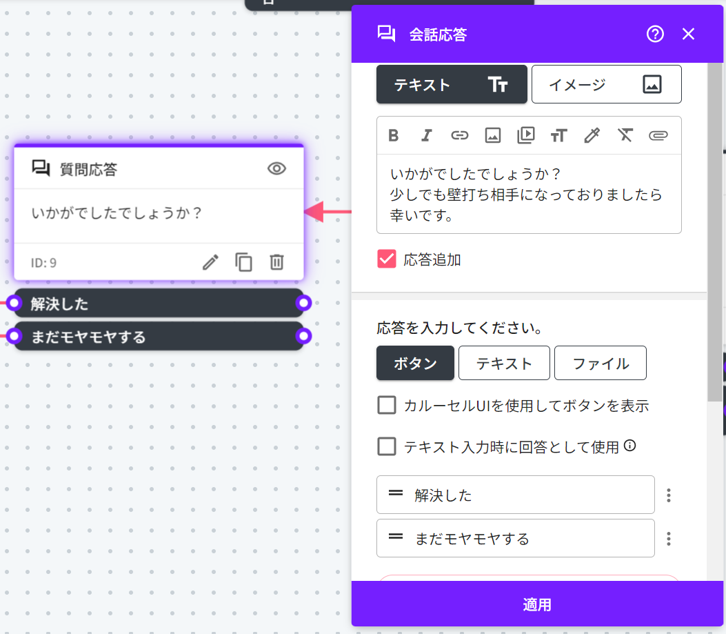Open help for the 会話応答 panel
Image resolution: width=726 pixels, height=634 pixels.
tap(654, 34)
